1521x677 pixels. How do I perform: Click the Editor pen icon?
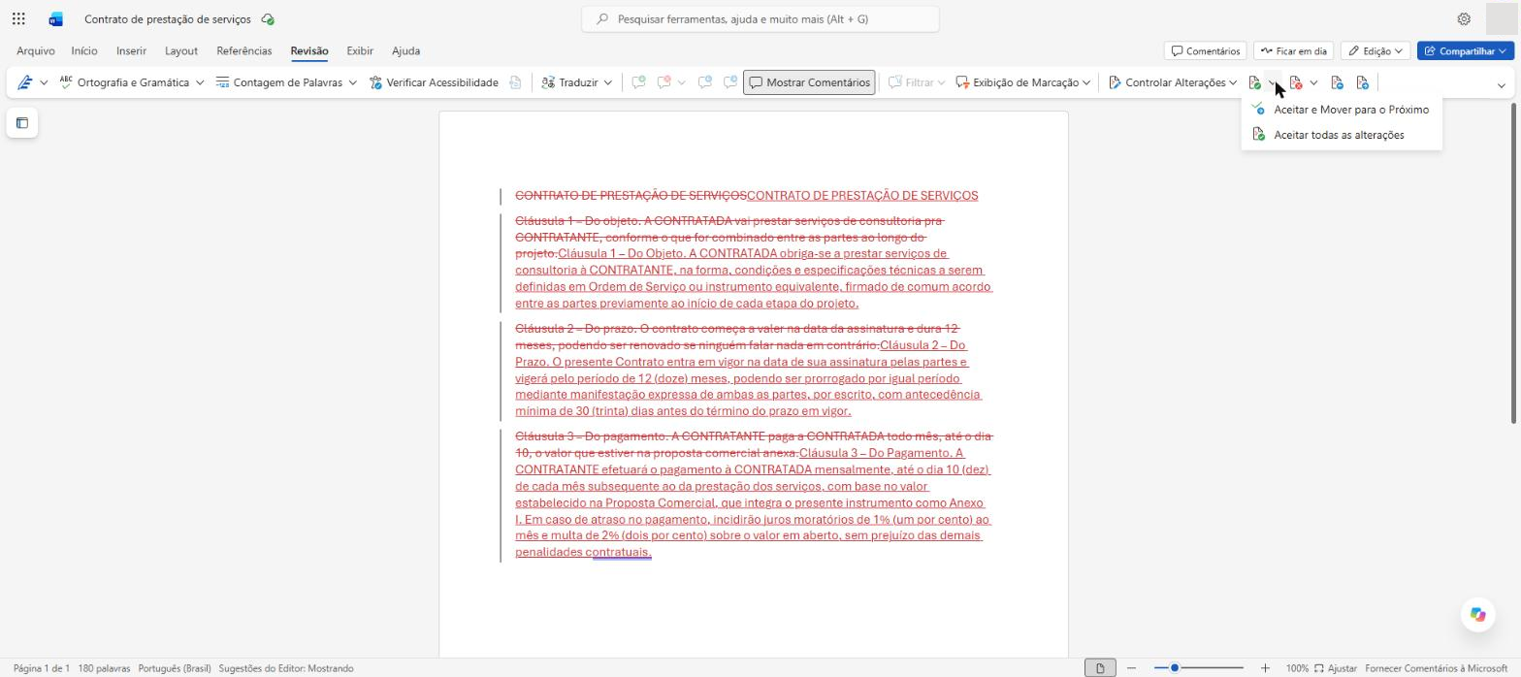(x=25, y=82)
